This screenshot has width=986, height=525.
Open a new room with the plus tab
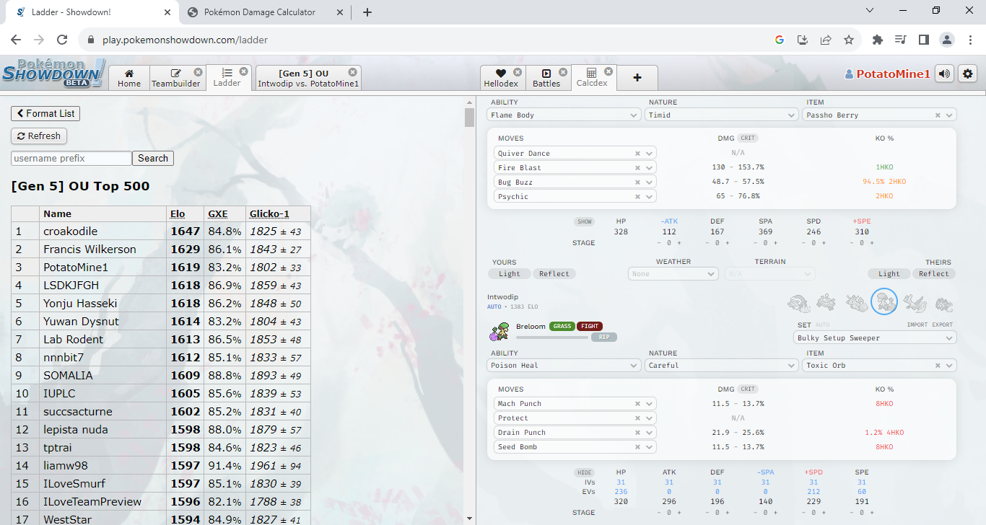[637, 78]
